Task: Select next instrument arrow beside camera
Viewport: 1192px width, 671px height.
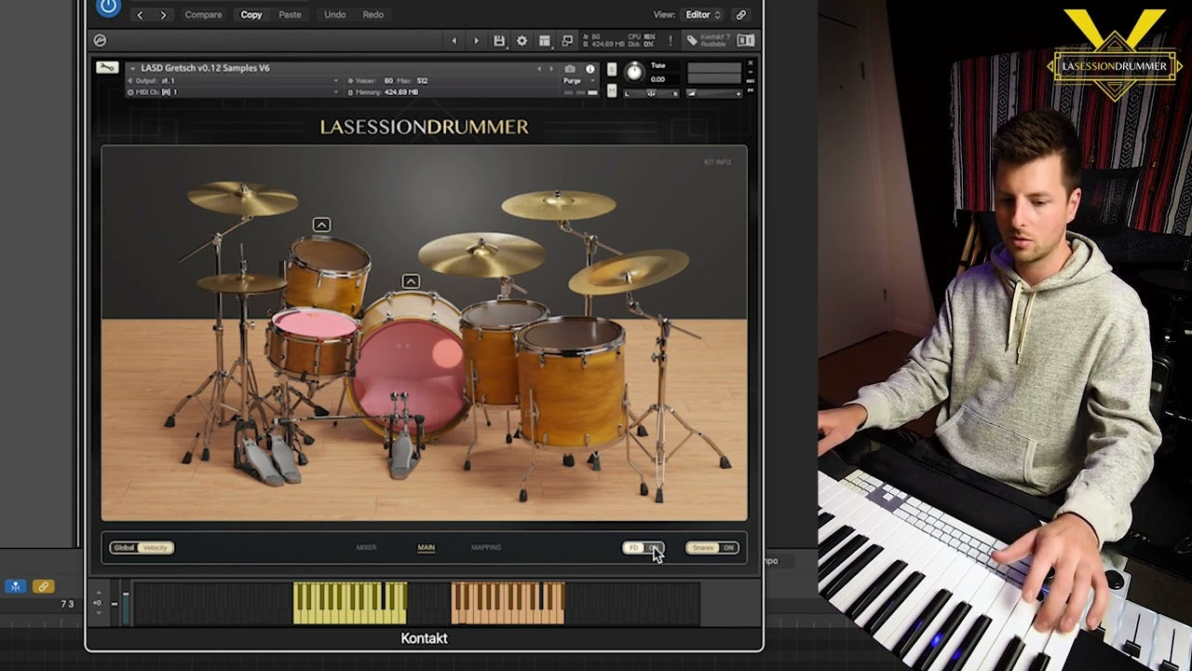Action: (550, 69)
